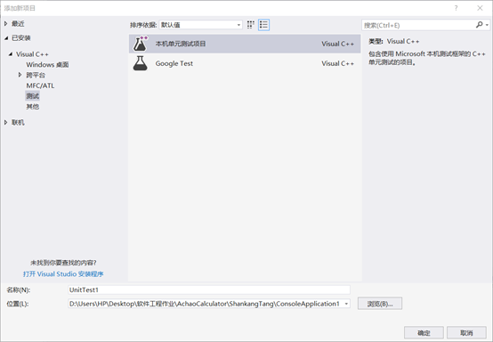Switch to small icons grid view
The image size is (493, 342).
pos(251,25)
